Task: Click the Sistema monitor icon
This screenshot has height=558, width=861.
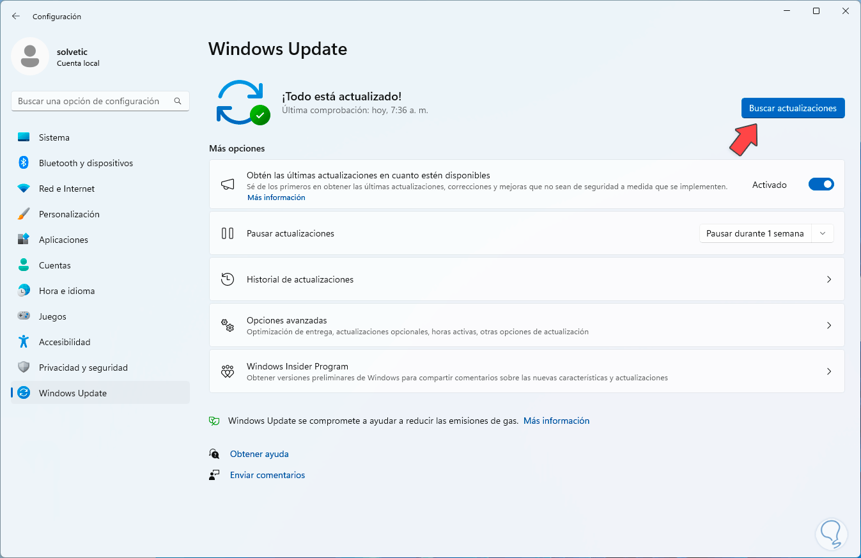Action: click(x=24, y=137)
